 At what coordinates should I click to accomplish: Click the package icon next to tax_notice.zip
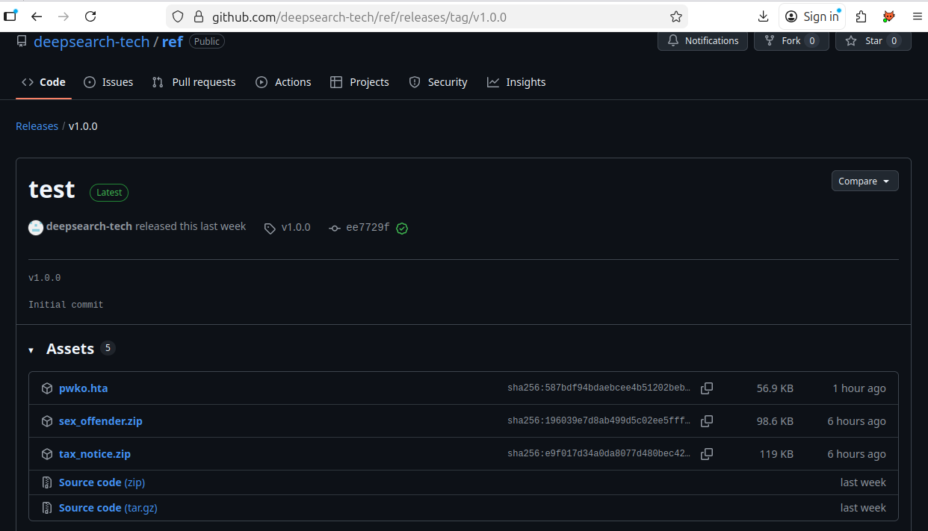click(x=46, y=453)
